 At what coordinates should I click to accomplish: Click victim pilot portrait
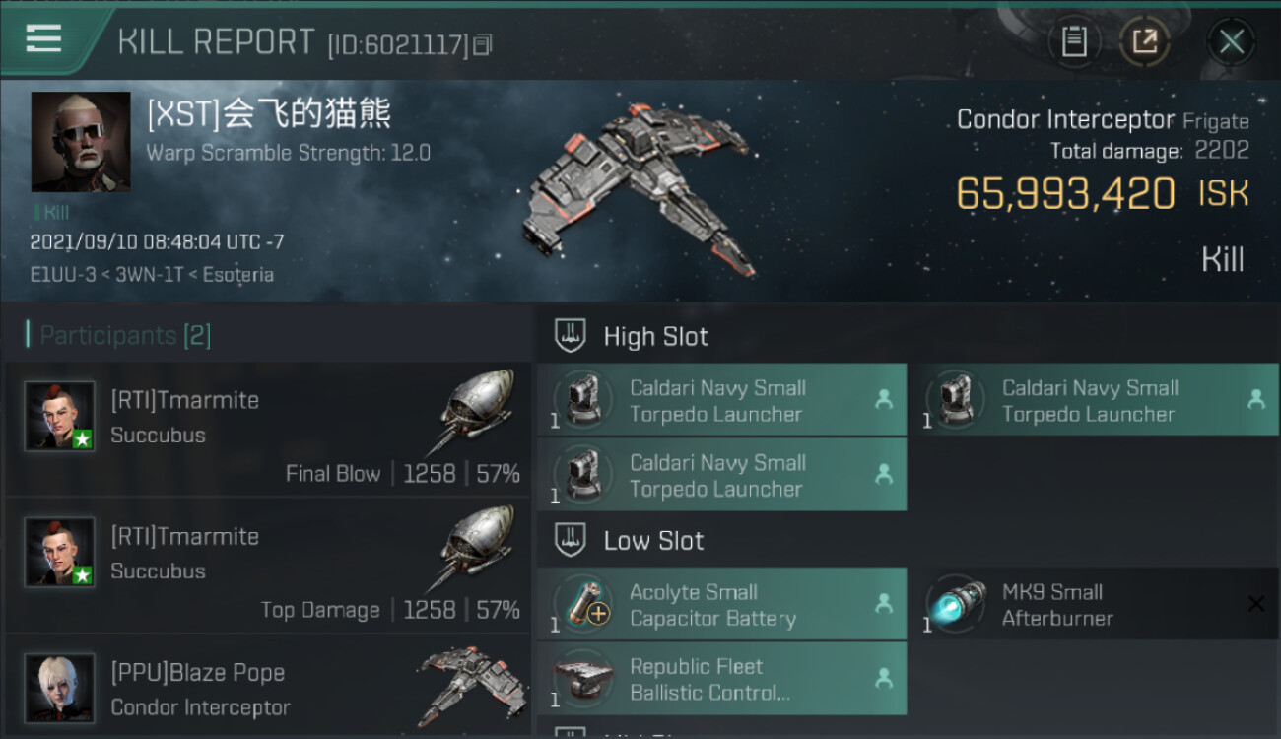(80, 142)
